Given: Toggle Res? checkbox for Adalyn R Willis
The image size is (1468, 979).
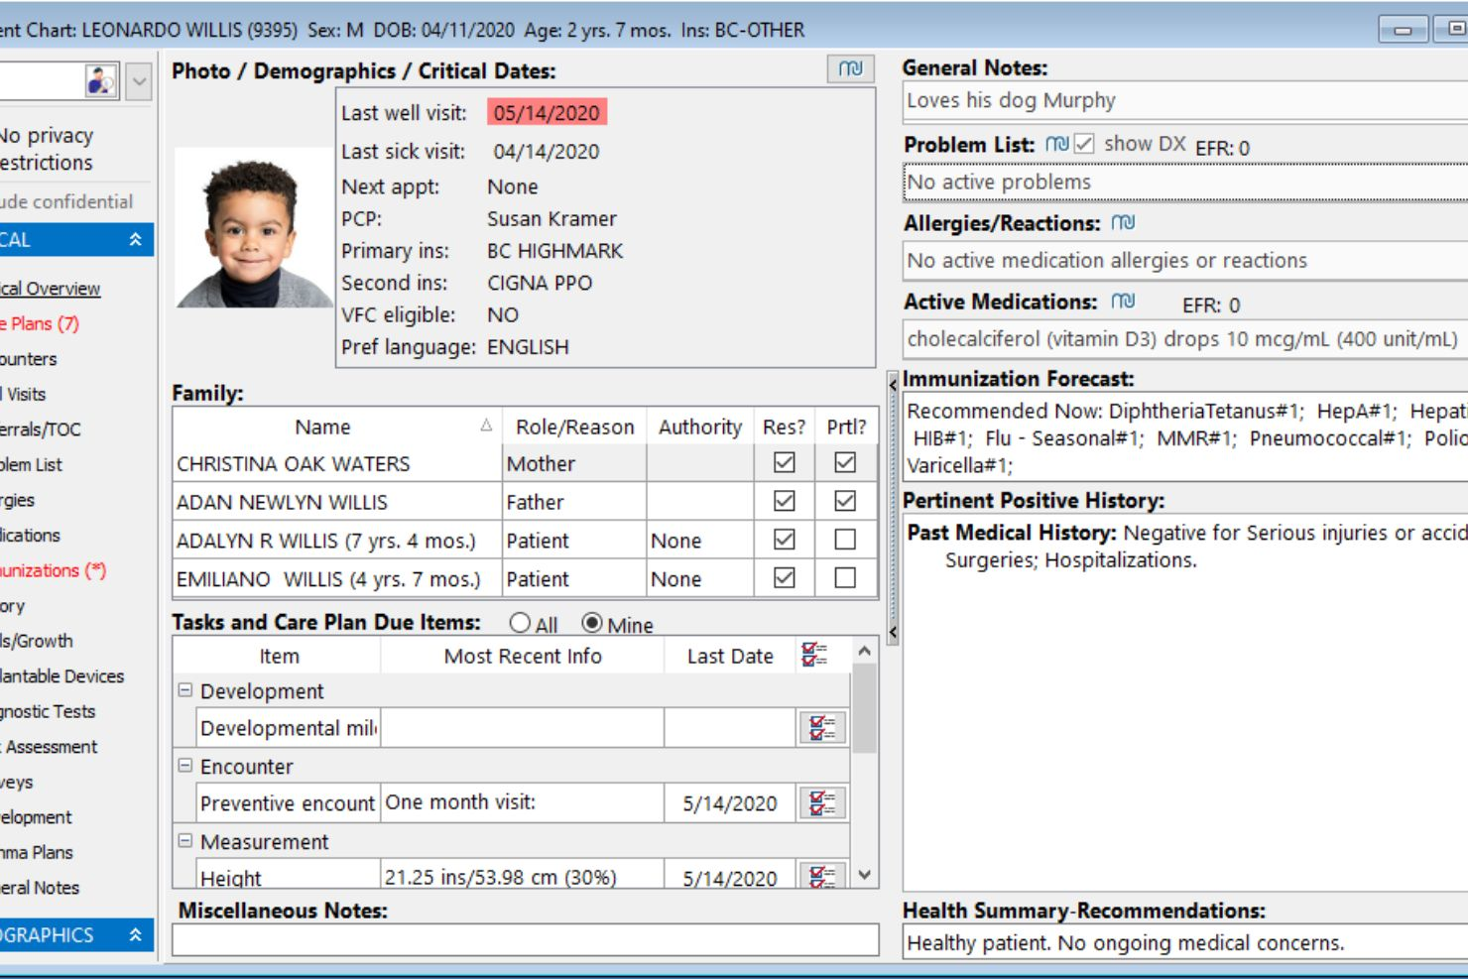Looking at the screenshot, I should pyautogui.click(x=784, y=540).
